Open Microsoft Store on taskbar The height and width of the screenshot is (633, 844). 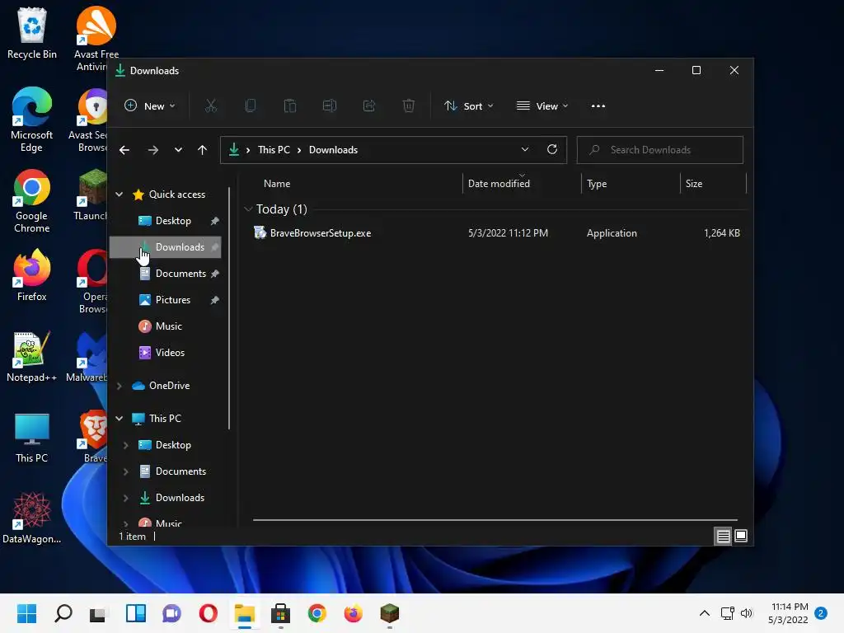point(280,613)
